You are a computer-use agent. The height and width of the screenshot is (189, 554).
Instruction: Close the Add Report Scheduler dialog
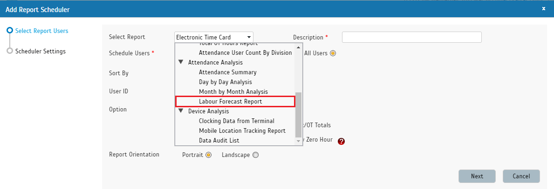click(x=543, y=9)
